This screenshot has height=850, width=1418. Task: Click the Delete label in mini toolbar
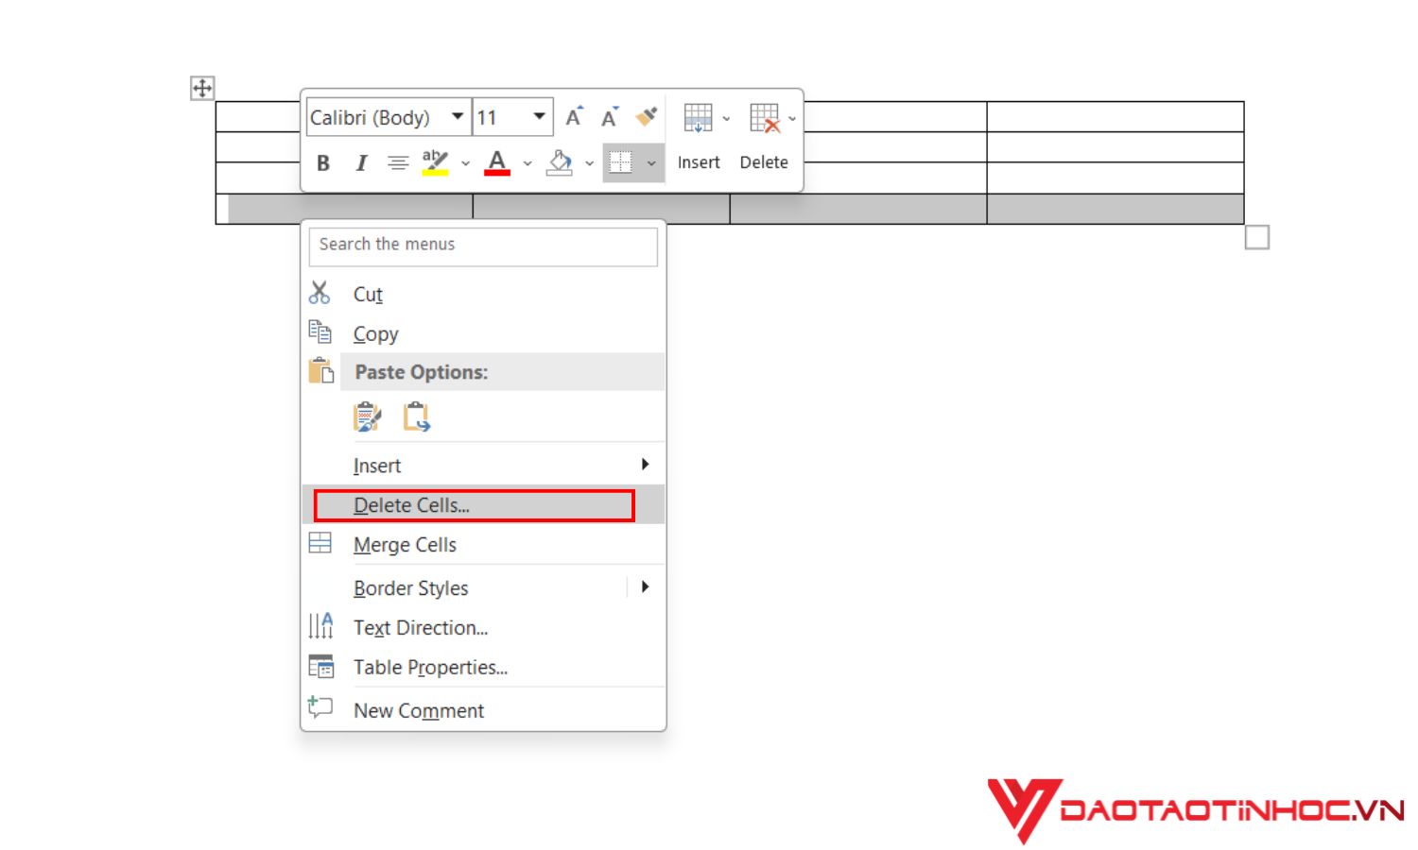(764, 162)
